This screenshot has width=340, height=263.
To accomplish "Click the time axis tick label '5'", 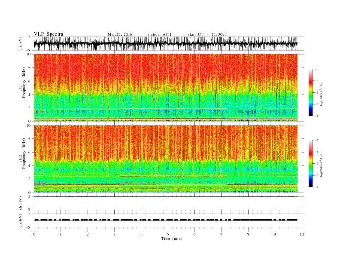I will pyautogui.click(x=168, y=234).
